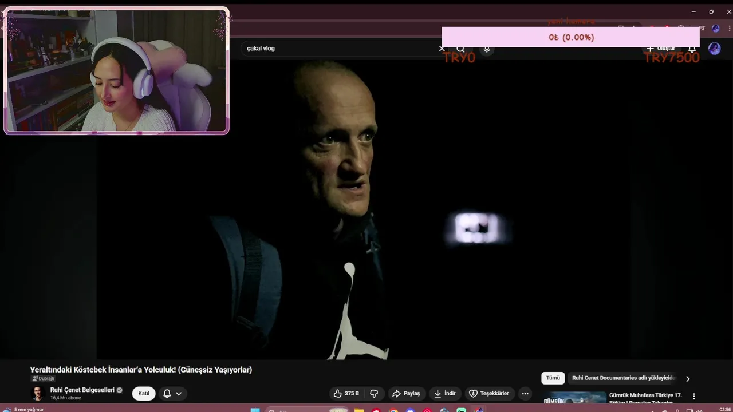Like the video with 375 B likes

346,394
